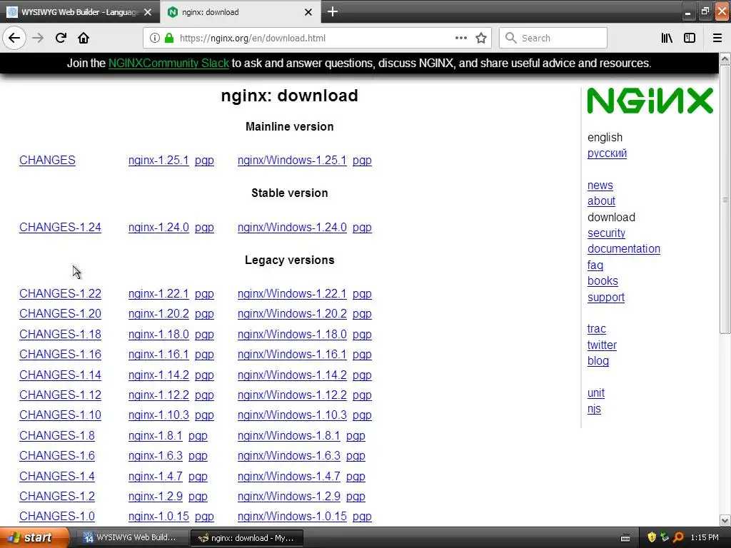Viewport: 731px width, 548px height.
Task: Open the browser home page icon
Action: (84, 39)
